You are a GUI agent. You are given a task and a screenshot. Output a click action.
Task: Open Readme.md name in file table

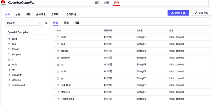[67, 99]
